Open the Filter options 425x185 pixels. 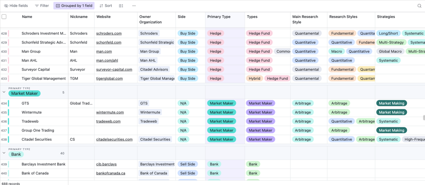(x=42, y=6)
